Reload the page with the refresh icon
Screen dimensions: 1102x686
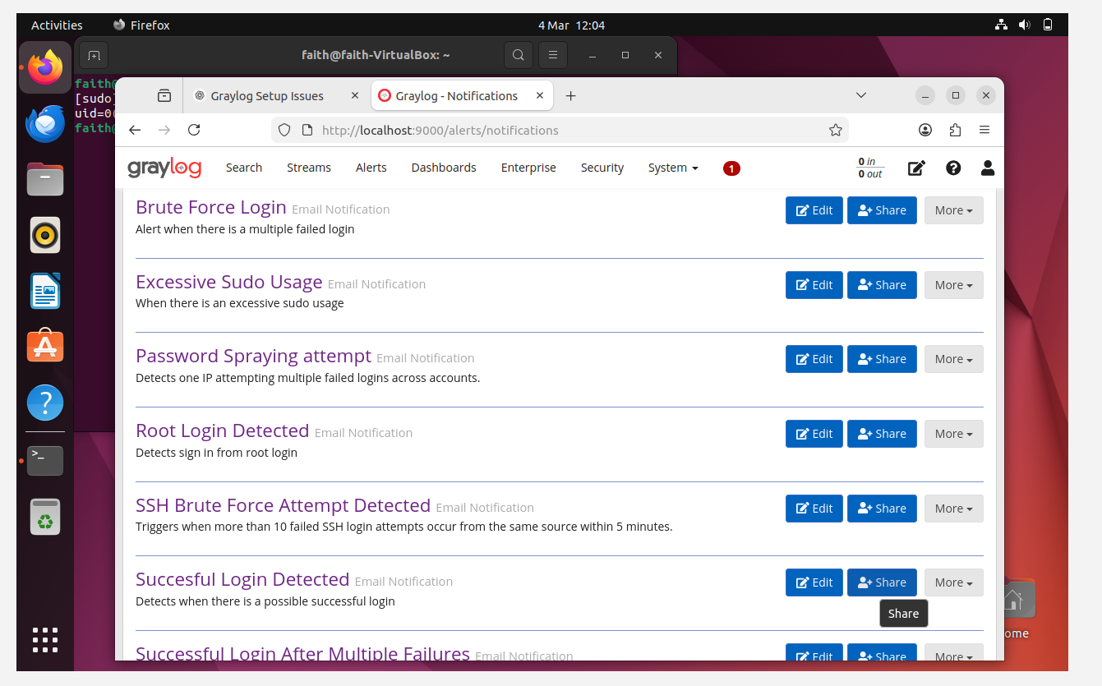click(194, 130)
